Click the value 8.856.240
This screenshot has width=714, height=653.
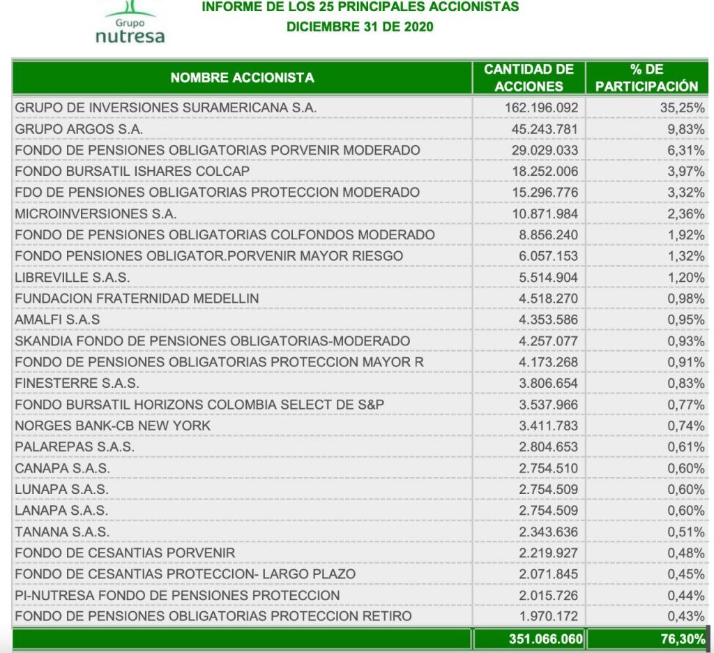click(548, 234)
